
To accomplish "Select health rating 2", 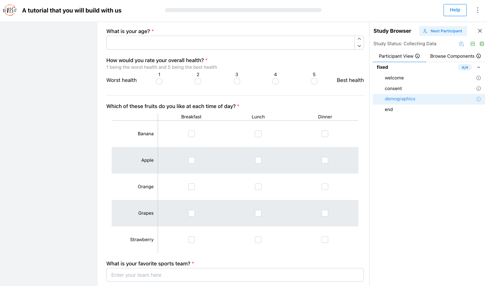I will pos(198,81).
